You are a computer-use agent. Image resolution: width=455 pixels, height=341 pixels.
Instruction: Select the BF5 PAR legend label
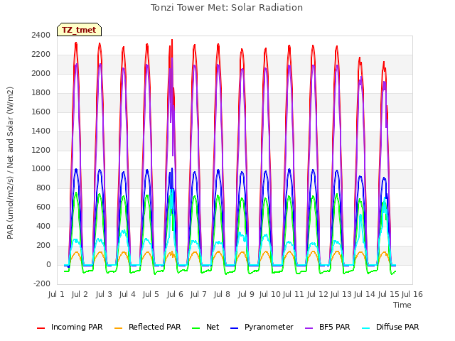335,327
